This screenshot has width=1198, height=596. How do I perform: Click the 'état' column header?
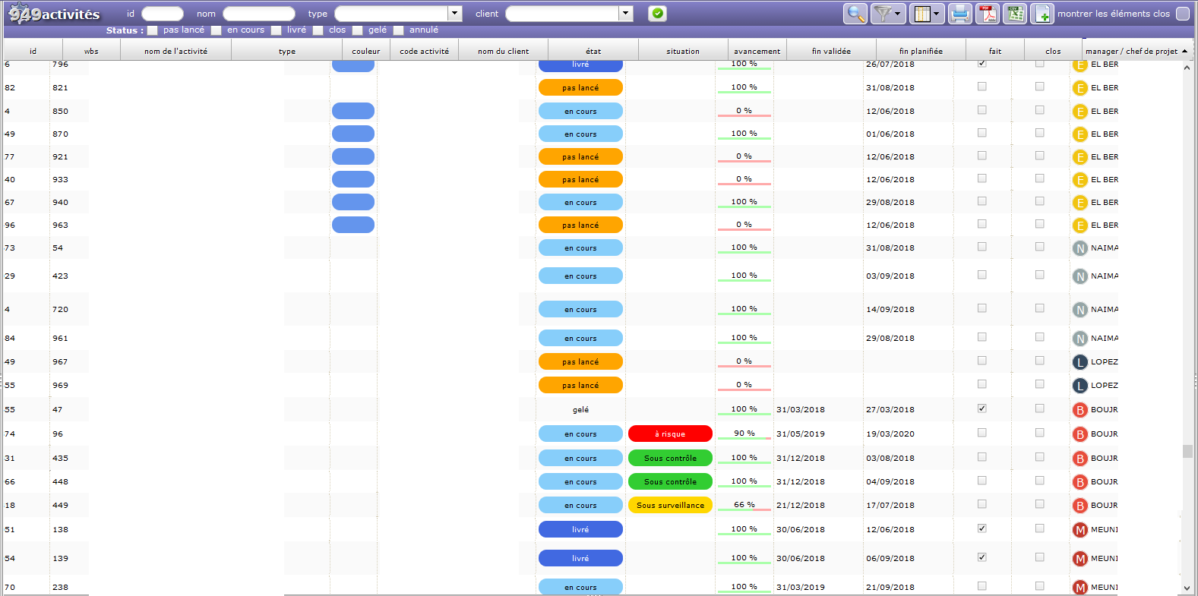pyautogui.click(x=593, y=51)
